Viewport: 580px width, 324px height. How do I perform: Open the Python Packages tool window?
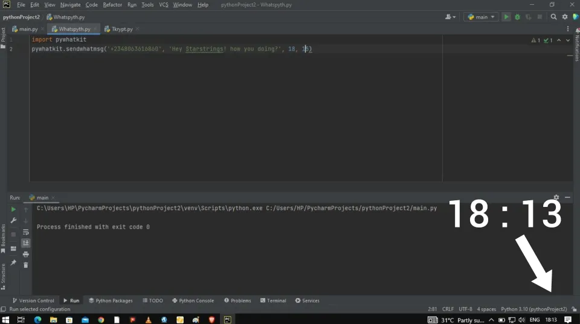(111, 300)
